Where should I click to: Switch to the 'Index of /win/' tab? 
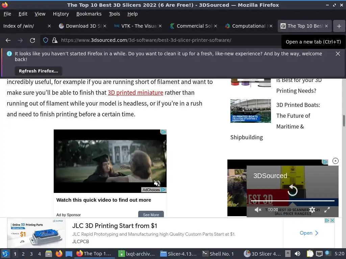tap(24, 26)
